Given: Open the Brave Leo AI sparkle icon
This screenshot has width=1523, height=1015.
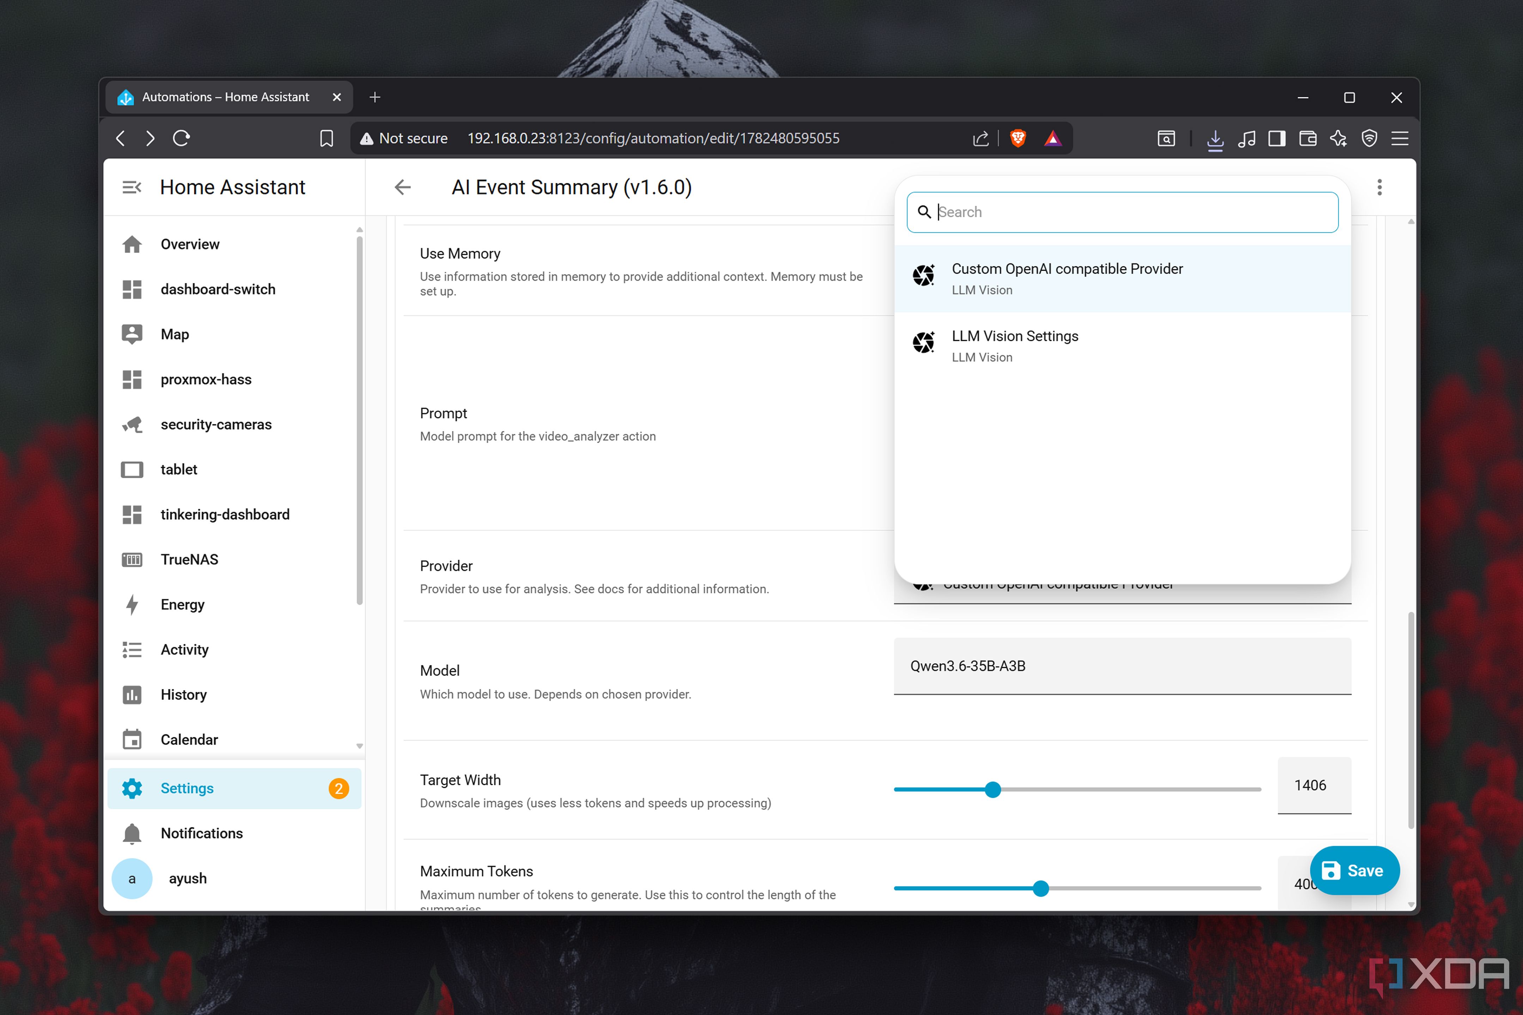Looking at the screenshot, I should [x=1338, y=138].
